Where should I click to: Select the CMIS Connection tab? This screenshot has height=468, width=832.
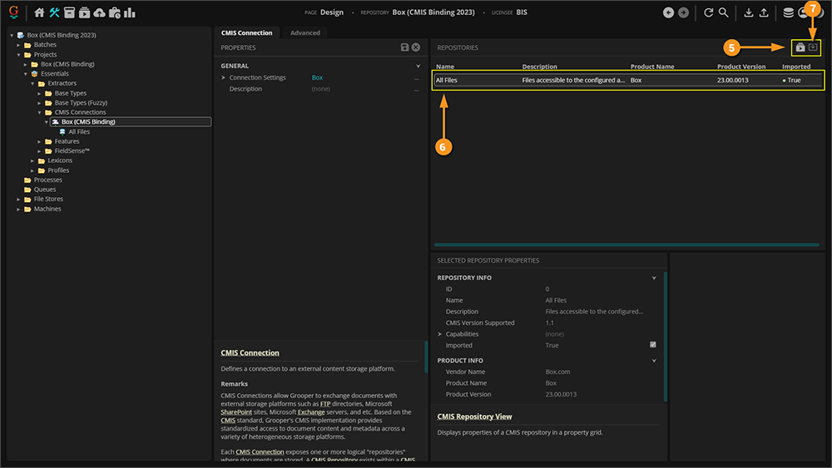(246, 32)
